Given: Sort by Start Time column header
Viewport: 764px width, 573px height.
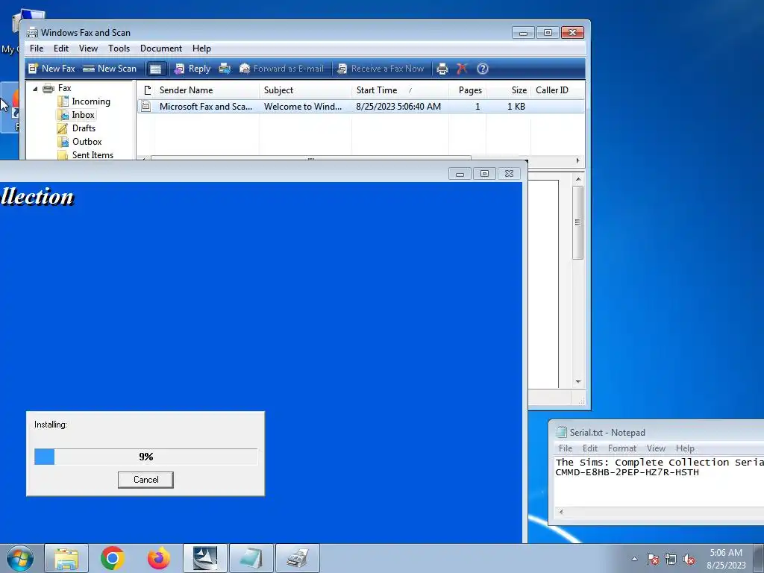Looking at the screenshot, I should pos(400,90).
